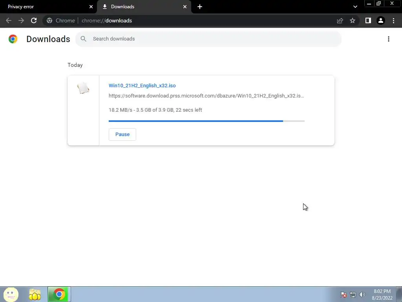Go forward using the browser forward arrow
The height and width of the screenshot is (302, 402).
(x=21, y=20)
